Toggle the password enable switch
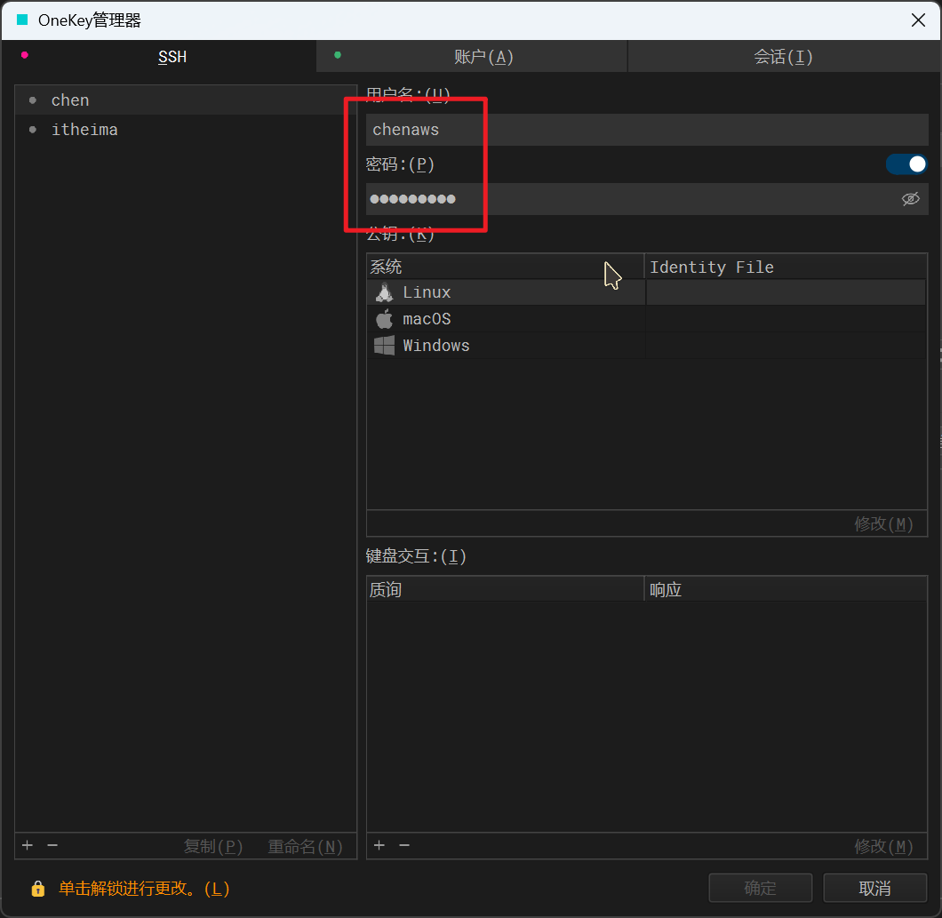Image resolution: width=942 pixels, height=918 pixels. coord(906,164)
